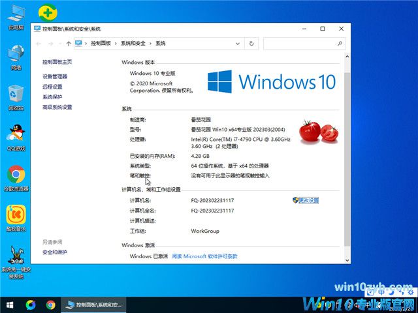Expand chevron after 系统和安全 breadcrumb
418x313 pixels.
tap(150, 44)
